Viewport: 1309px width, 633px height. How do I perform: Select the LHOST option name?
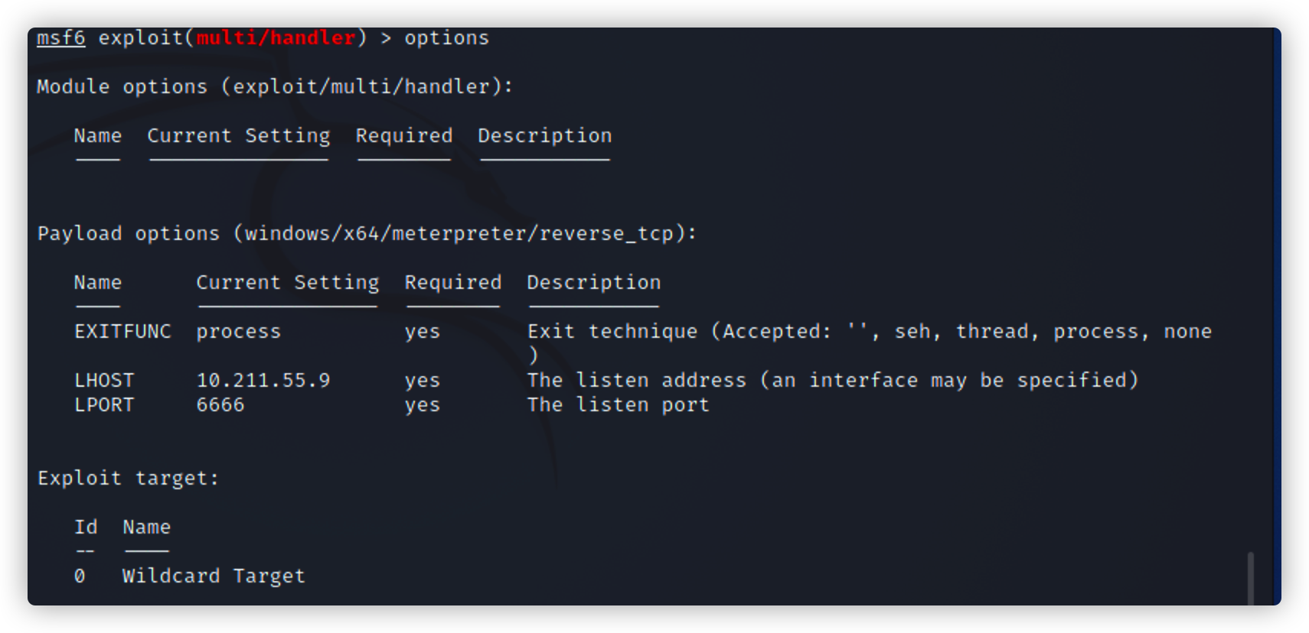tap(104, 380)
